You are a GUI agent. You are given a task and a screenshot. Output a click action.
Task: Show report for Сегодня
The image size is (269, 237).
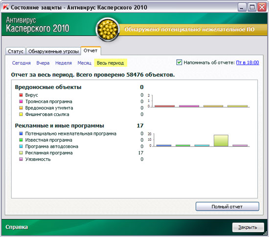(21, 63)
